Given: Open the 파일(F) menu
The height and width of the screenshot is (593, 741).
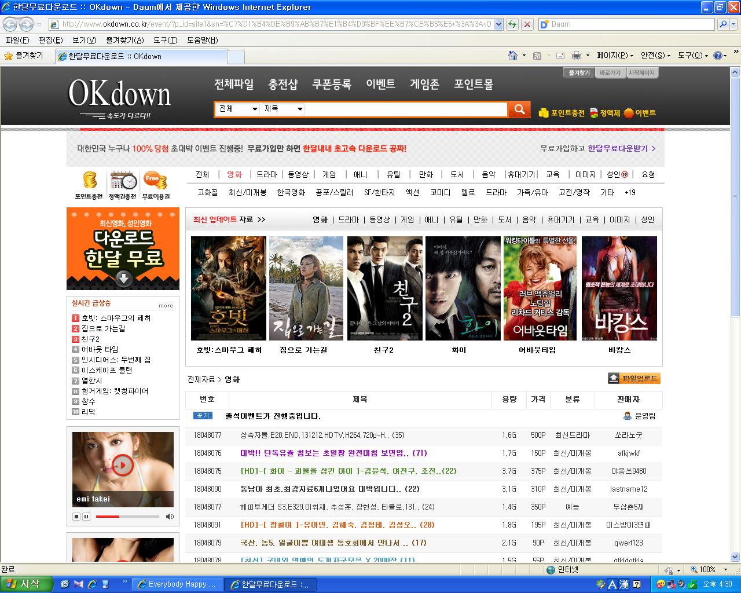Looking at the screenshot, I should 17,40.
